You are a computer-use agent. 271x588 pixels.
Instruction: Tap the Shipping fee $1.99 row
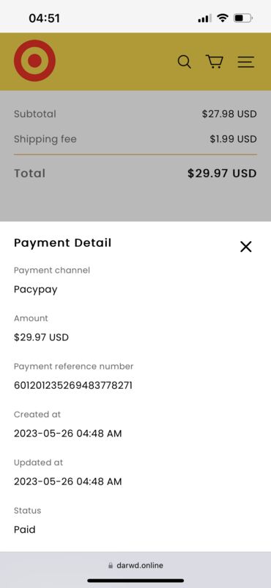click(135, 139)
